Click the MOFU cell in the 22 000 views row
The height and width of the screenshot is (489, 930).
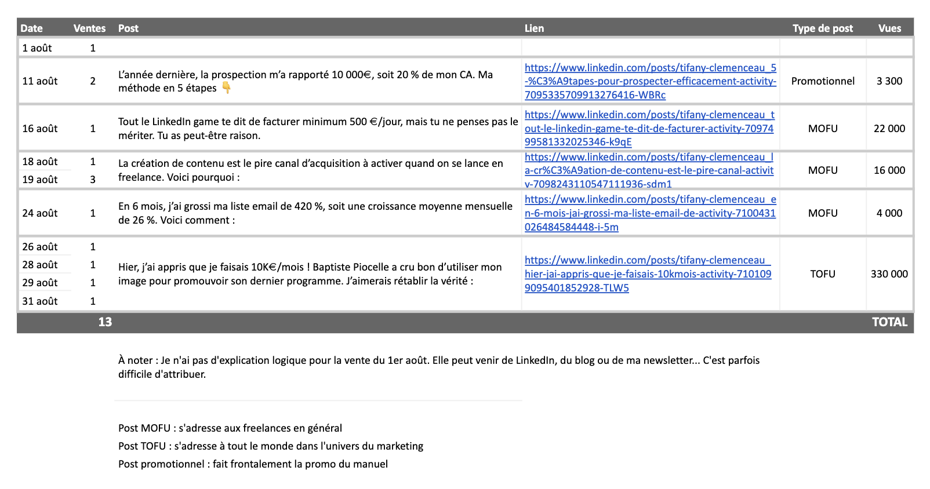(823, 129)
